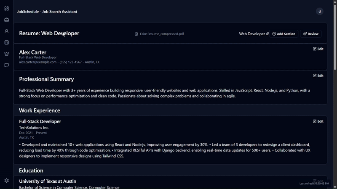Open the Fake Resume_compressed.pdf file link

pos(162,34)
